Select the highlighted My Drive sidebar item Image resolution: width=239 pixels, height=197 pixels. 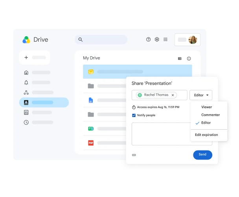click(x=44, y=102)
